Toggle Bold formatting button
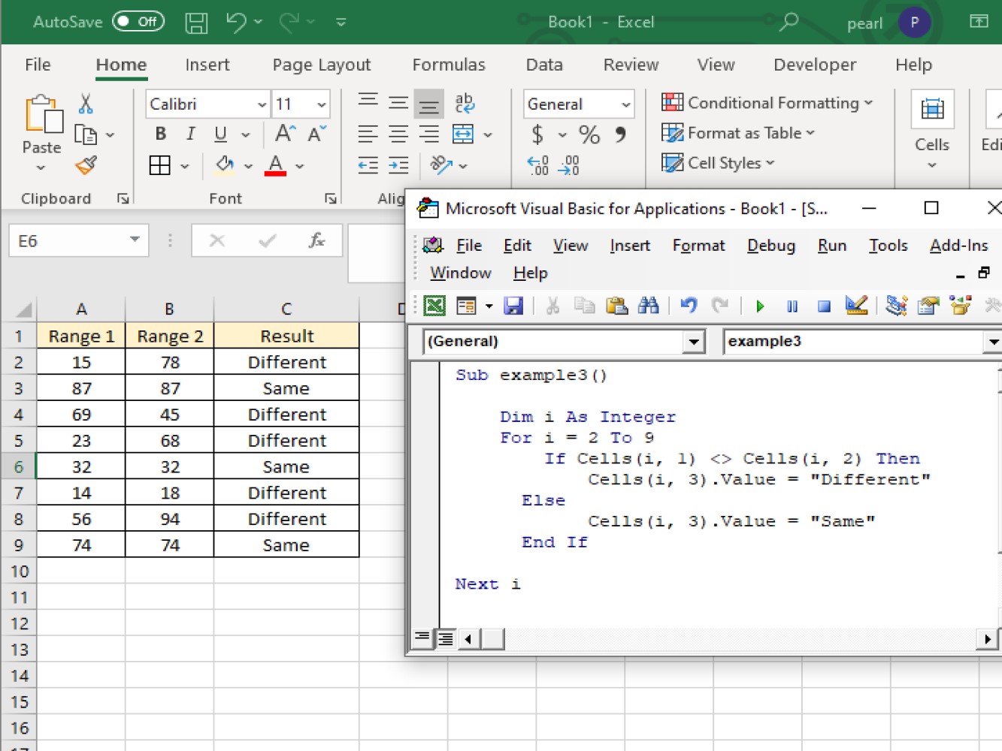The width and height of the screenshot is (1002, 751). pos(160,134)
